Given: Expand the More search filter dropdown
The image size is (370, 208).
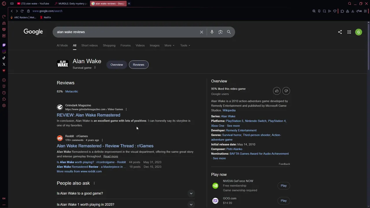Looking at the screenshot, I should click(169, 45).
